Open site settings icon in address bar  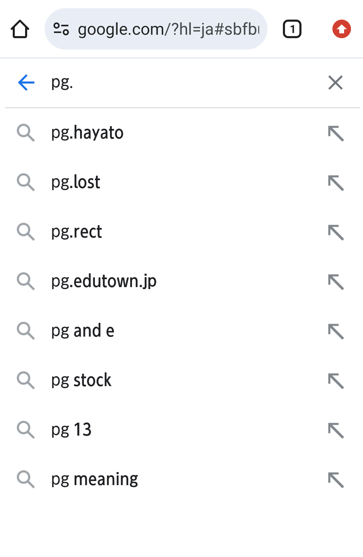click(x=61, y=29)
